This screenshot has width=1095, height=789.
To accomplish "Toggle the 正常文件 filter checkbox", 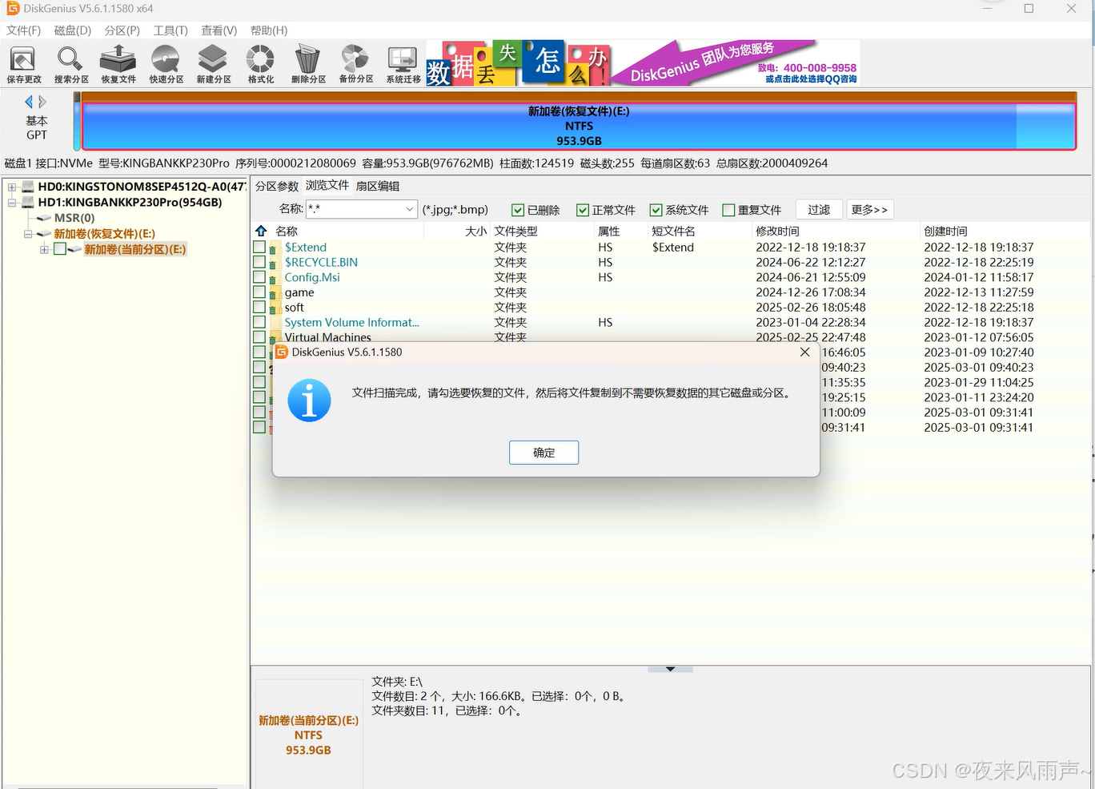I will click(x=583, y=210).
